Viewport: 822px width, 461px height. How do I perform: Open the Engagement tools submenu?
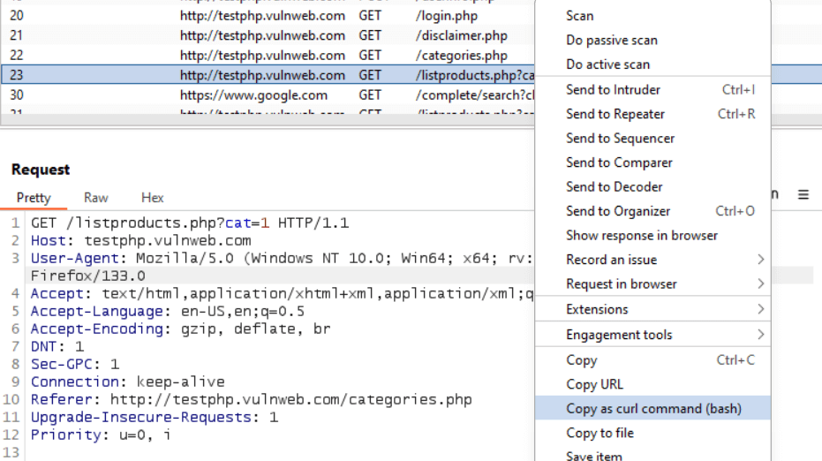tap(652, 335)
